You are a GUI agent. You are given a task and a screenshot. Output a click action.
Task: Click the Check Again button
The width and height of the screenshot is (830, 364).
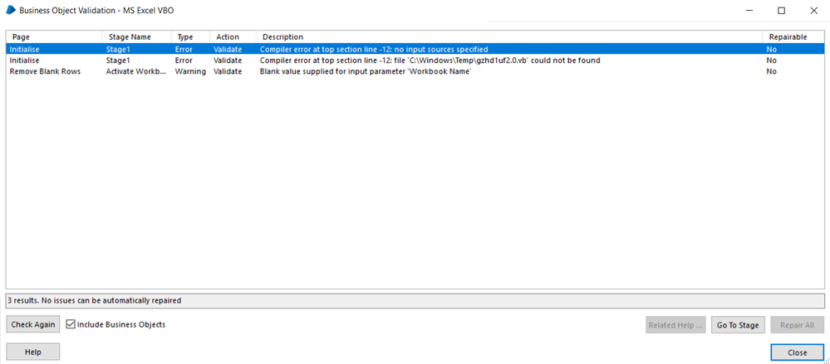tap(33, 324)
